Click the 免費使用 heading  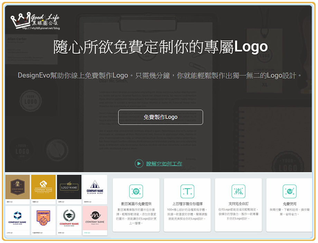(290, 204)
